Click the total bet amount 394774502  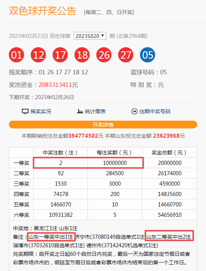[x=83, y=136]
